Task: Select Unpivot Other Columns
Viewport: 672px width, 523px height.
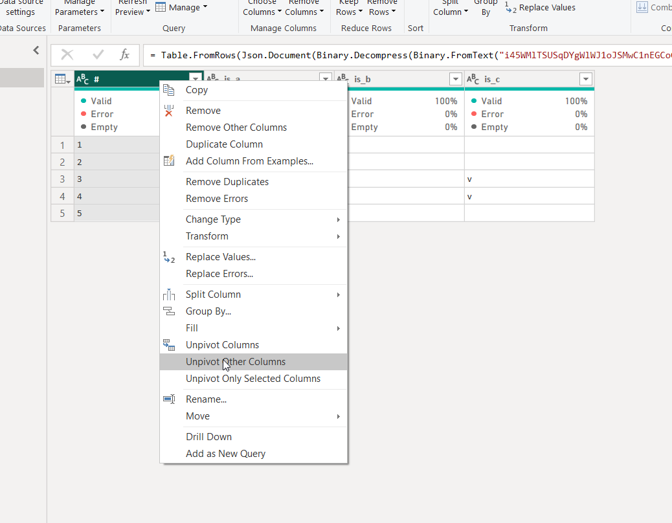Action: tap(253, 362)
